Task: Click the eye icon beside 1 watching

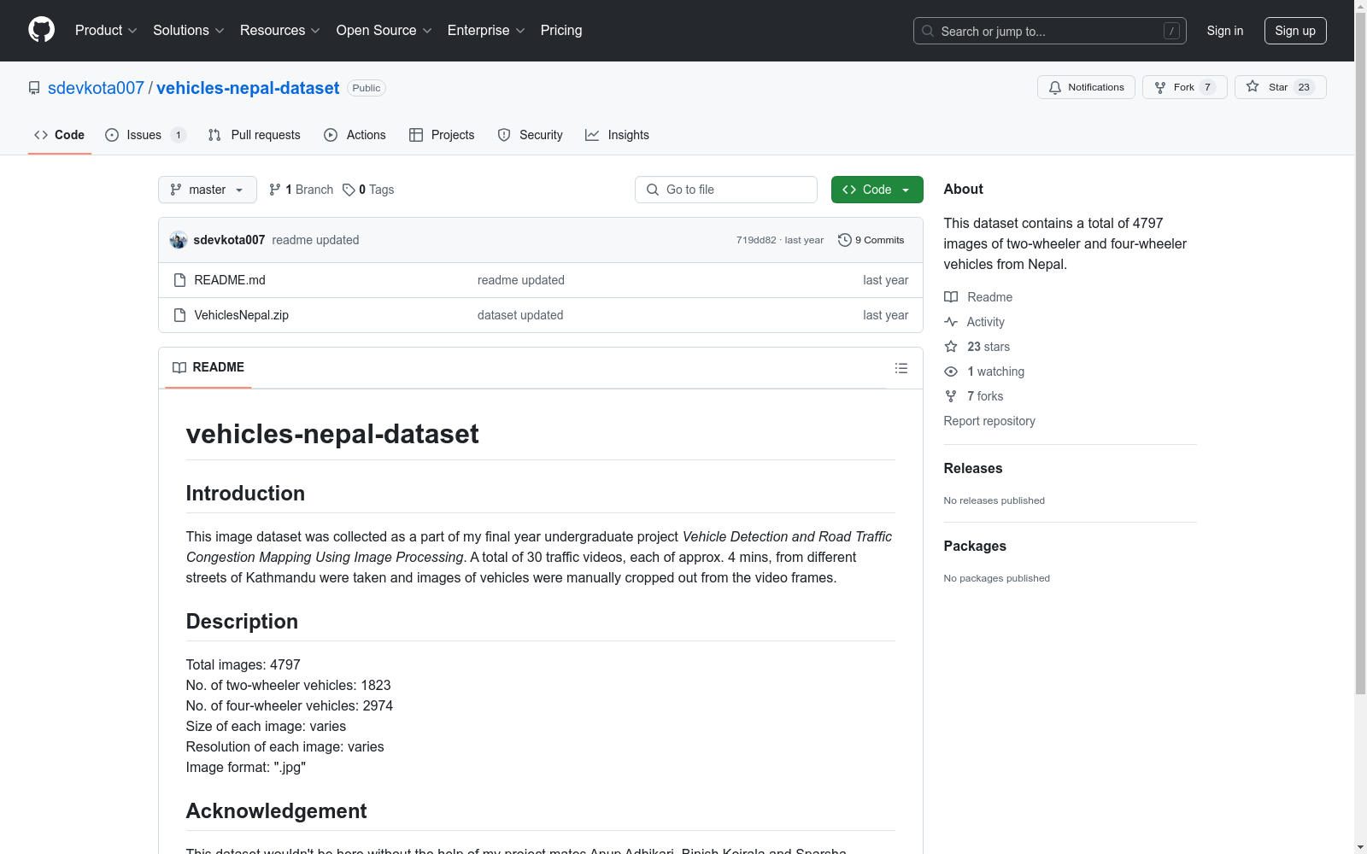Action: pyautogui.click(x=951, y=371)
